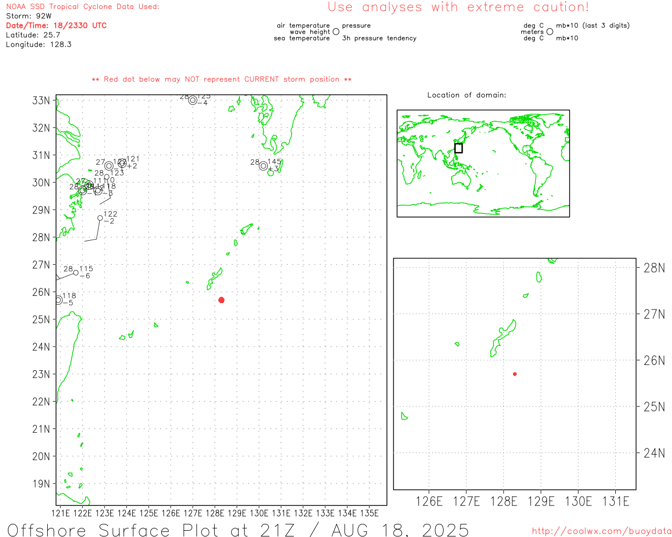Viewport: 672px width, 537px height.
Task: Click the 'Date/Time: 18/2330 UTC' label
Action: tap(56, 25)
